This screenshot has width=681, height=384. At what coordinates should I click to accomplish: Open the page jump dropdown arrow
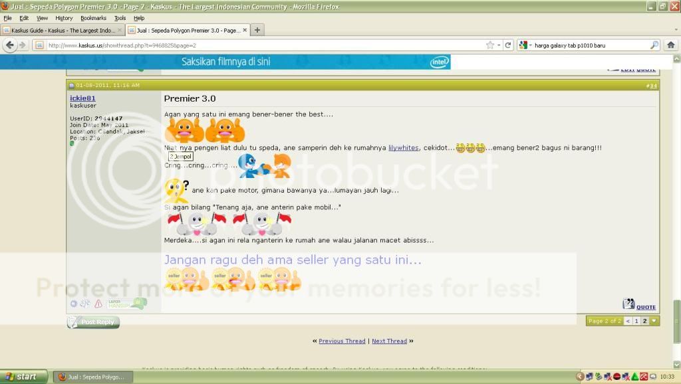pyautogui.click(x=654, y=321)
